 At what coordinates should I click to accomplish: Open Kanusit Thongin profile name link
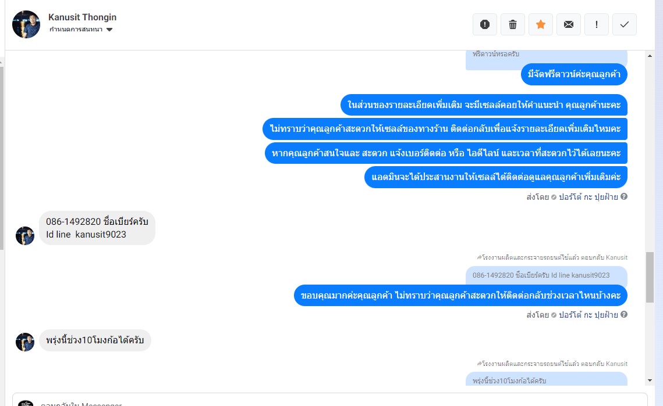82,17
